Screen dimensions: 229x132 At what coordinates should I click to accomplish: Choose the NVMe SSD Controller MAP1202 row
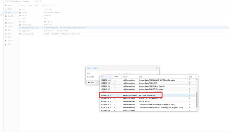point(148,99)
